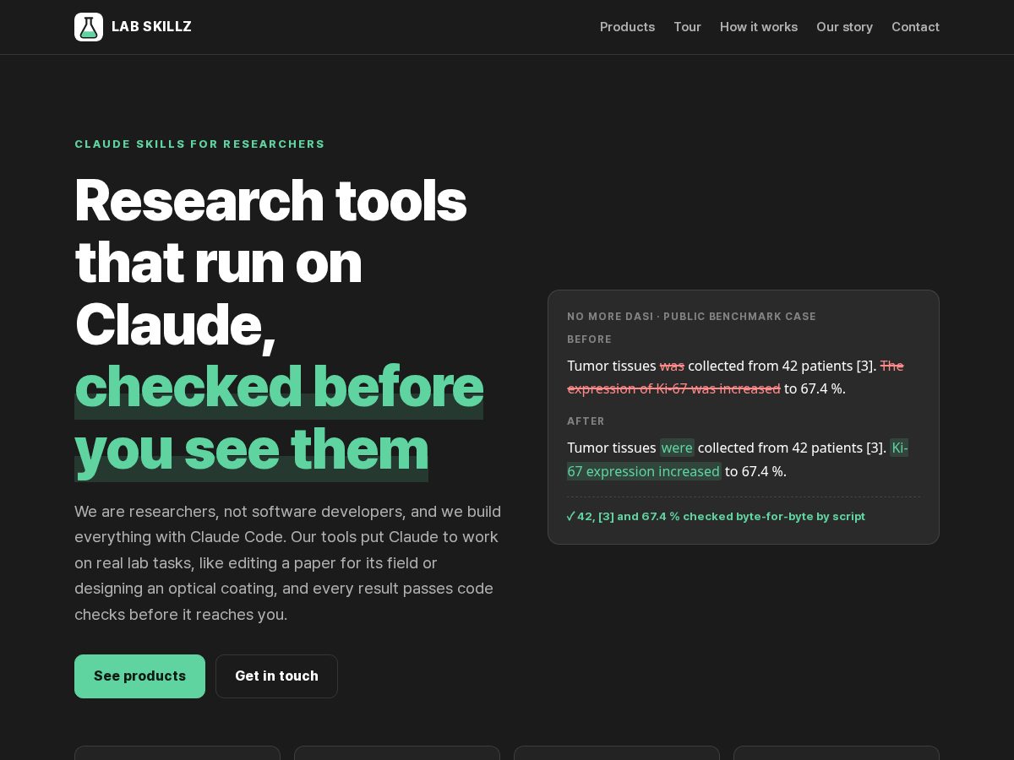The height and width of the screenshot is (760, 1014).
Task: Open the Our story nav link
Action: [x=844, y=27]
